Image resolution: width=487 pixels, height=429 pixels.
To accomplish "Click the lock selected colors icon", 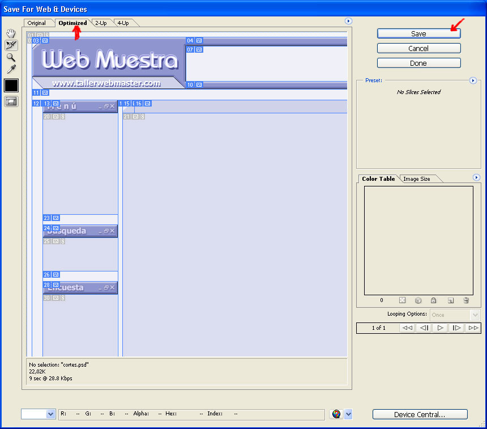I will click(x=433, y=300).
